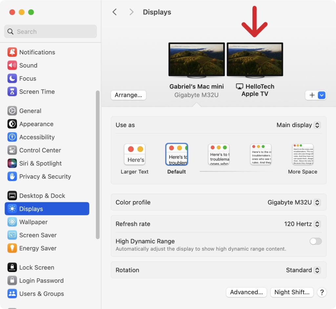Click the Energy Saver bulb icon
Screen dimensions: 336x309
click(x=12, y=248)
